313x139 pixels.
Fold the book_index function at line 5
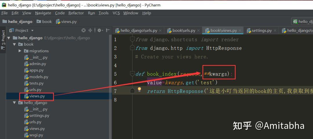coord(132,74)
